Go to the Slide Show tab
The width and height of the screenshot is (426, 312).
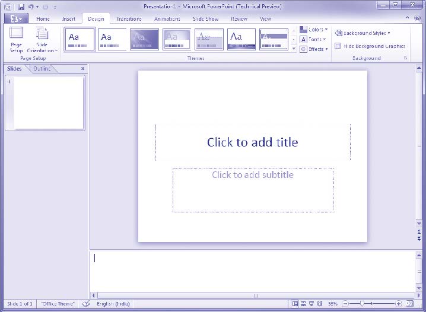(x=206, y=19)
